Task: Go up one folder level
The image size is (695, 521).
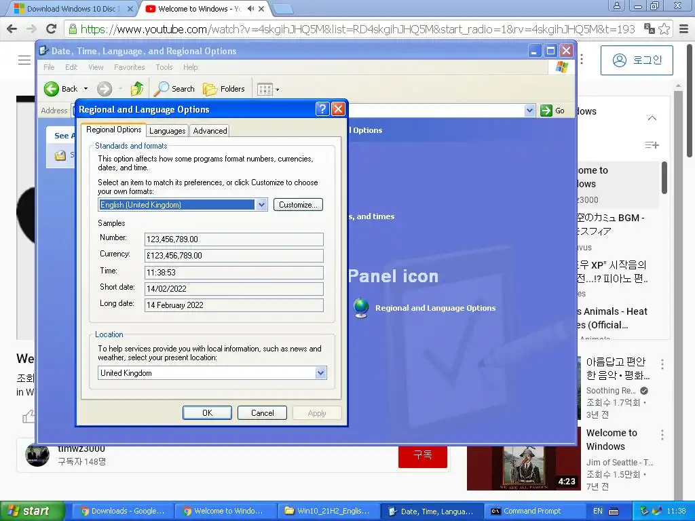Action: click(x=137, y=89)
